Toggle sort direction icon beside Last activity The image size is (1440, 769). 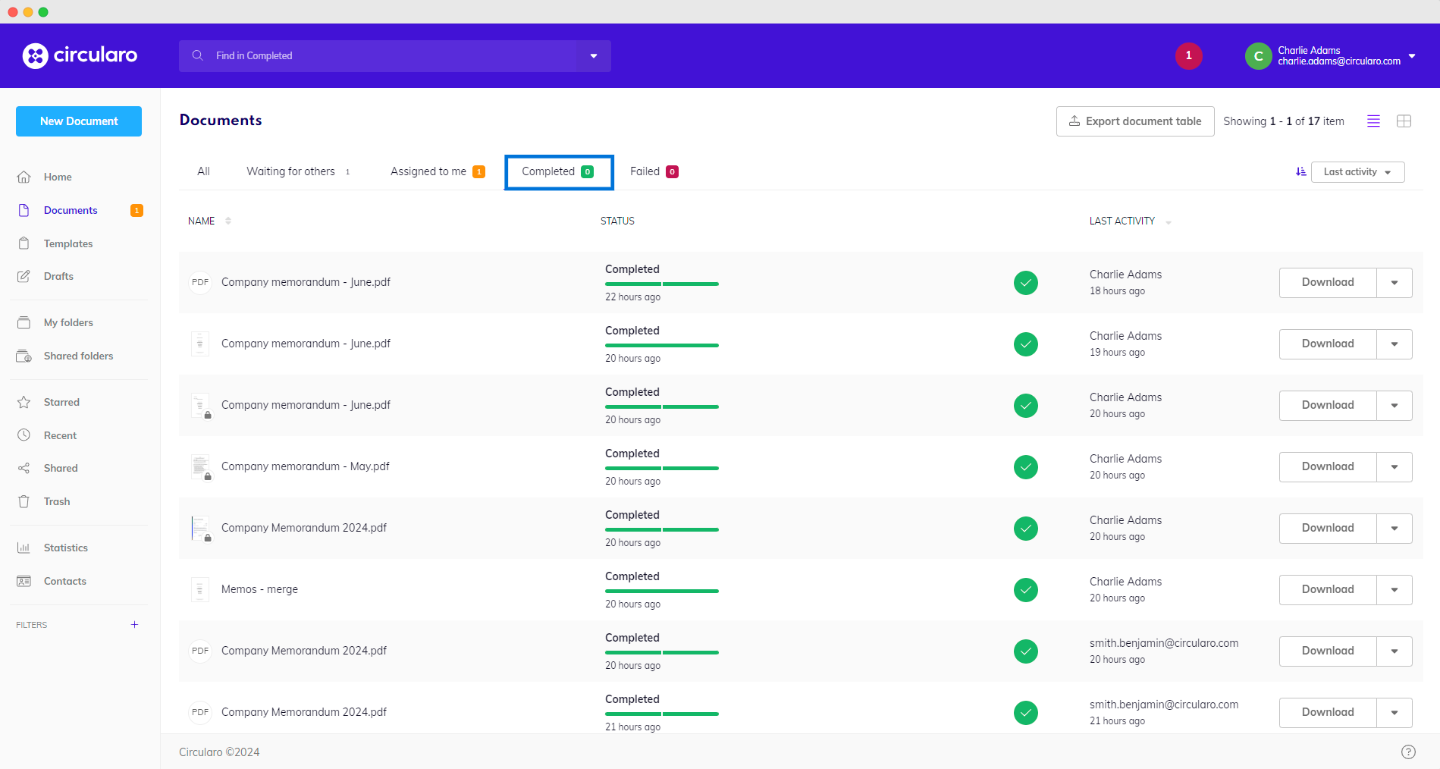pyautogui.click(x=1300, y=172)
